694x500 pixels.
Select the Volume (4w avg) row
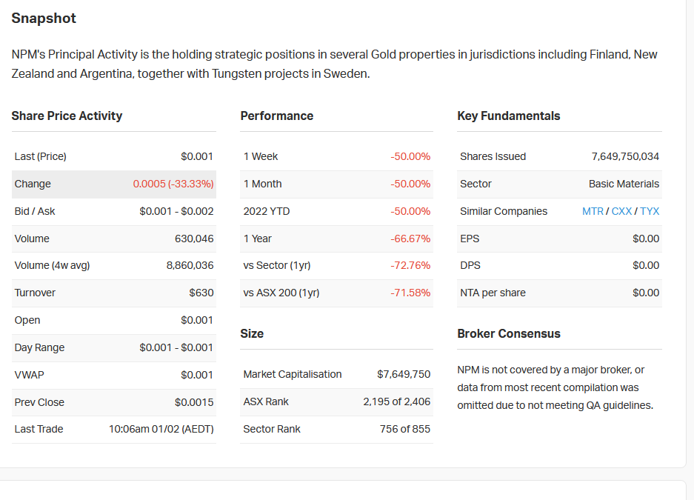point(114,265)
